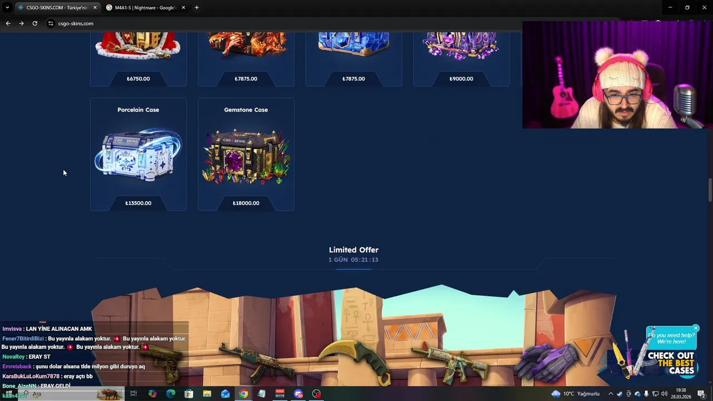Open OBS Studio from the taskbar
This screenshot has width=713, height=401.
316,394
